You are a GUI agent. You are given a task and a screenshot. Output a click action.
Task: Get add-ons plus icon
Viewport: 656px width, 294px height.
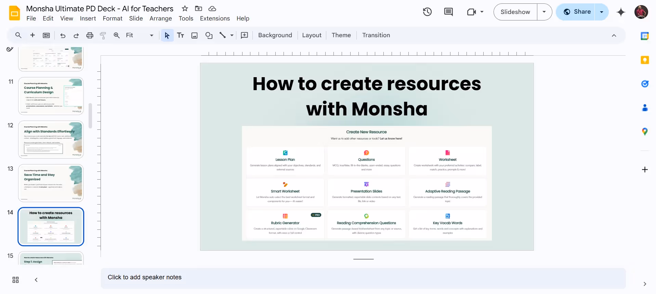pyautogui.click(x=645, y=170)
